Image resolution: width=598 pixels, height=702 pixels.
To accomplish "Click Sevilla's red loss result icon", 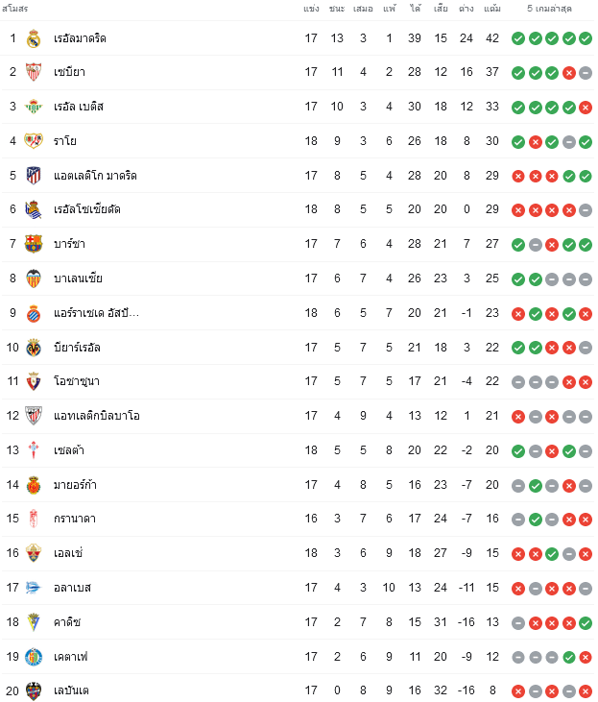I will [x=568, y=73].
